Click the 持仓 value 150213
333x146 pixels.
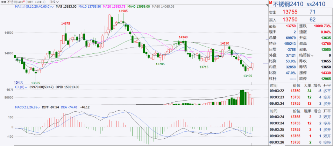(x=290, y=44)
